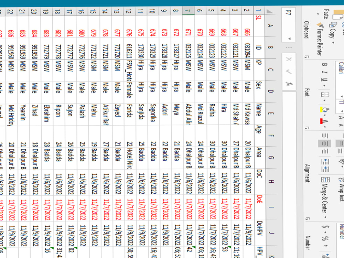Click the Copy icon

(334, 25)
